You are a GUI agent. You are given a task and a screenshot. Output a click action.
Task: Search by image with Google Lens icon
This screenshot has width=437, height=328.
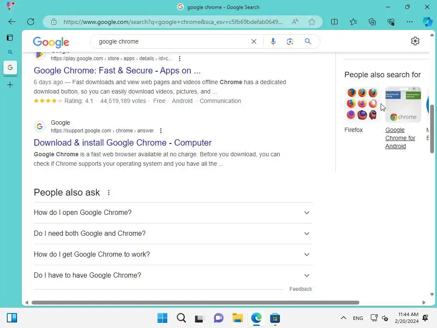290,41
